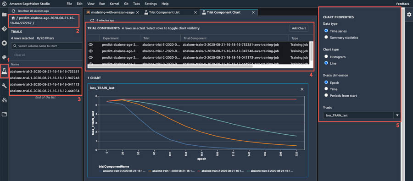413x181 pixels.
Task: Open the Git sidebar icon
Action: (x=4, y=29)
